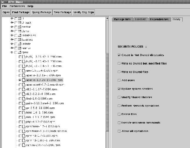Enable the Add users policy checkbox
190x148 pixels.
point(119,80)
